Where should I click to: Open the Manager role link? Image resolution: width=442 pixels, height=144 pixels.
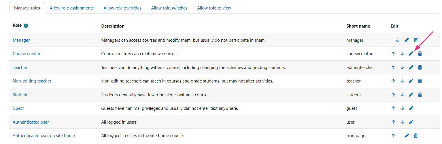(21, 40)
